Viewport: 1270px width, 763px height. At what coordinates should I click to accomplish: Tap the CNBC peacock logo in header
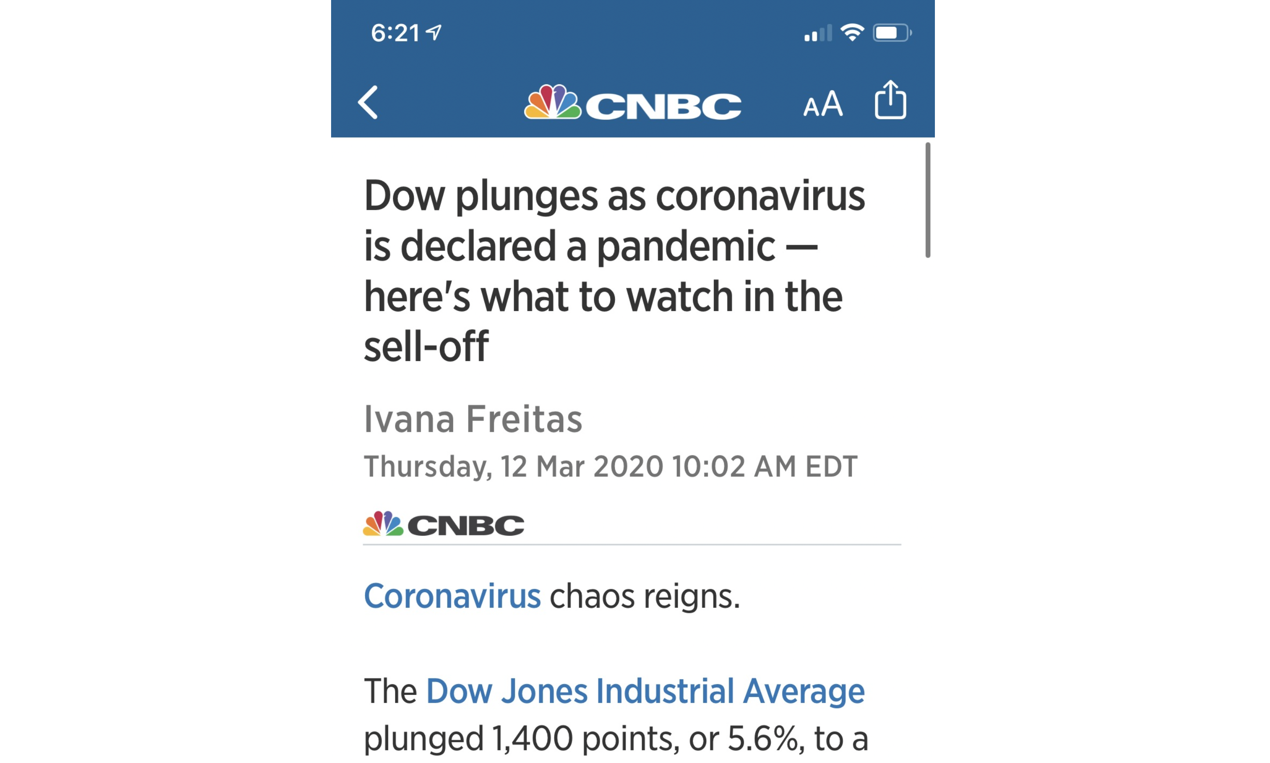pos(553,102)
